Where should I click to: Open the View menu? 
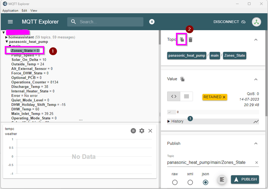point(34,10)
